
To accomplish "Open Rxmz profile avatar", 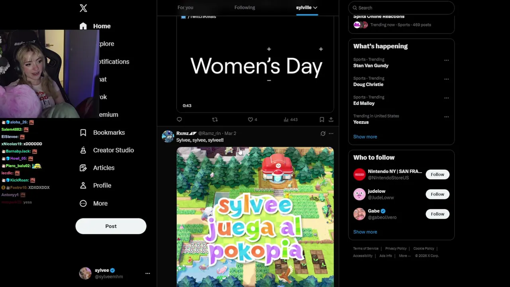I will point(168,136).
